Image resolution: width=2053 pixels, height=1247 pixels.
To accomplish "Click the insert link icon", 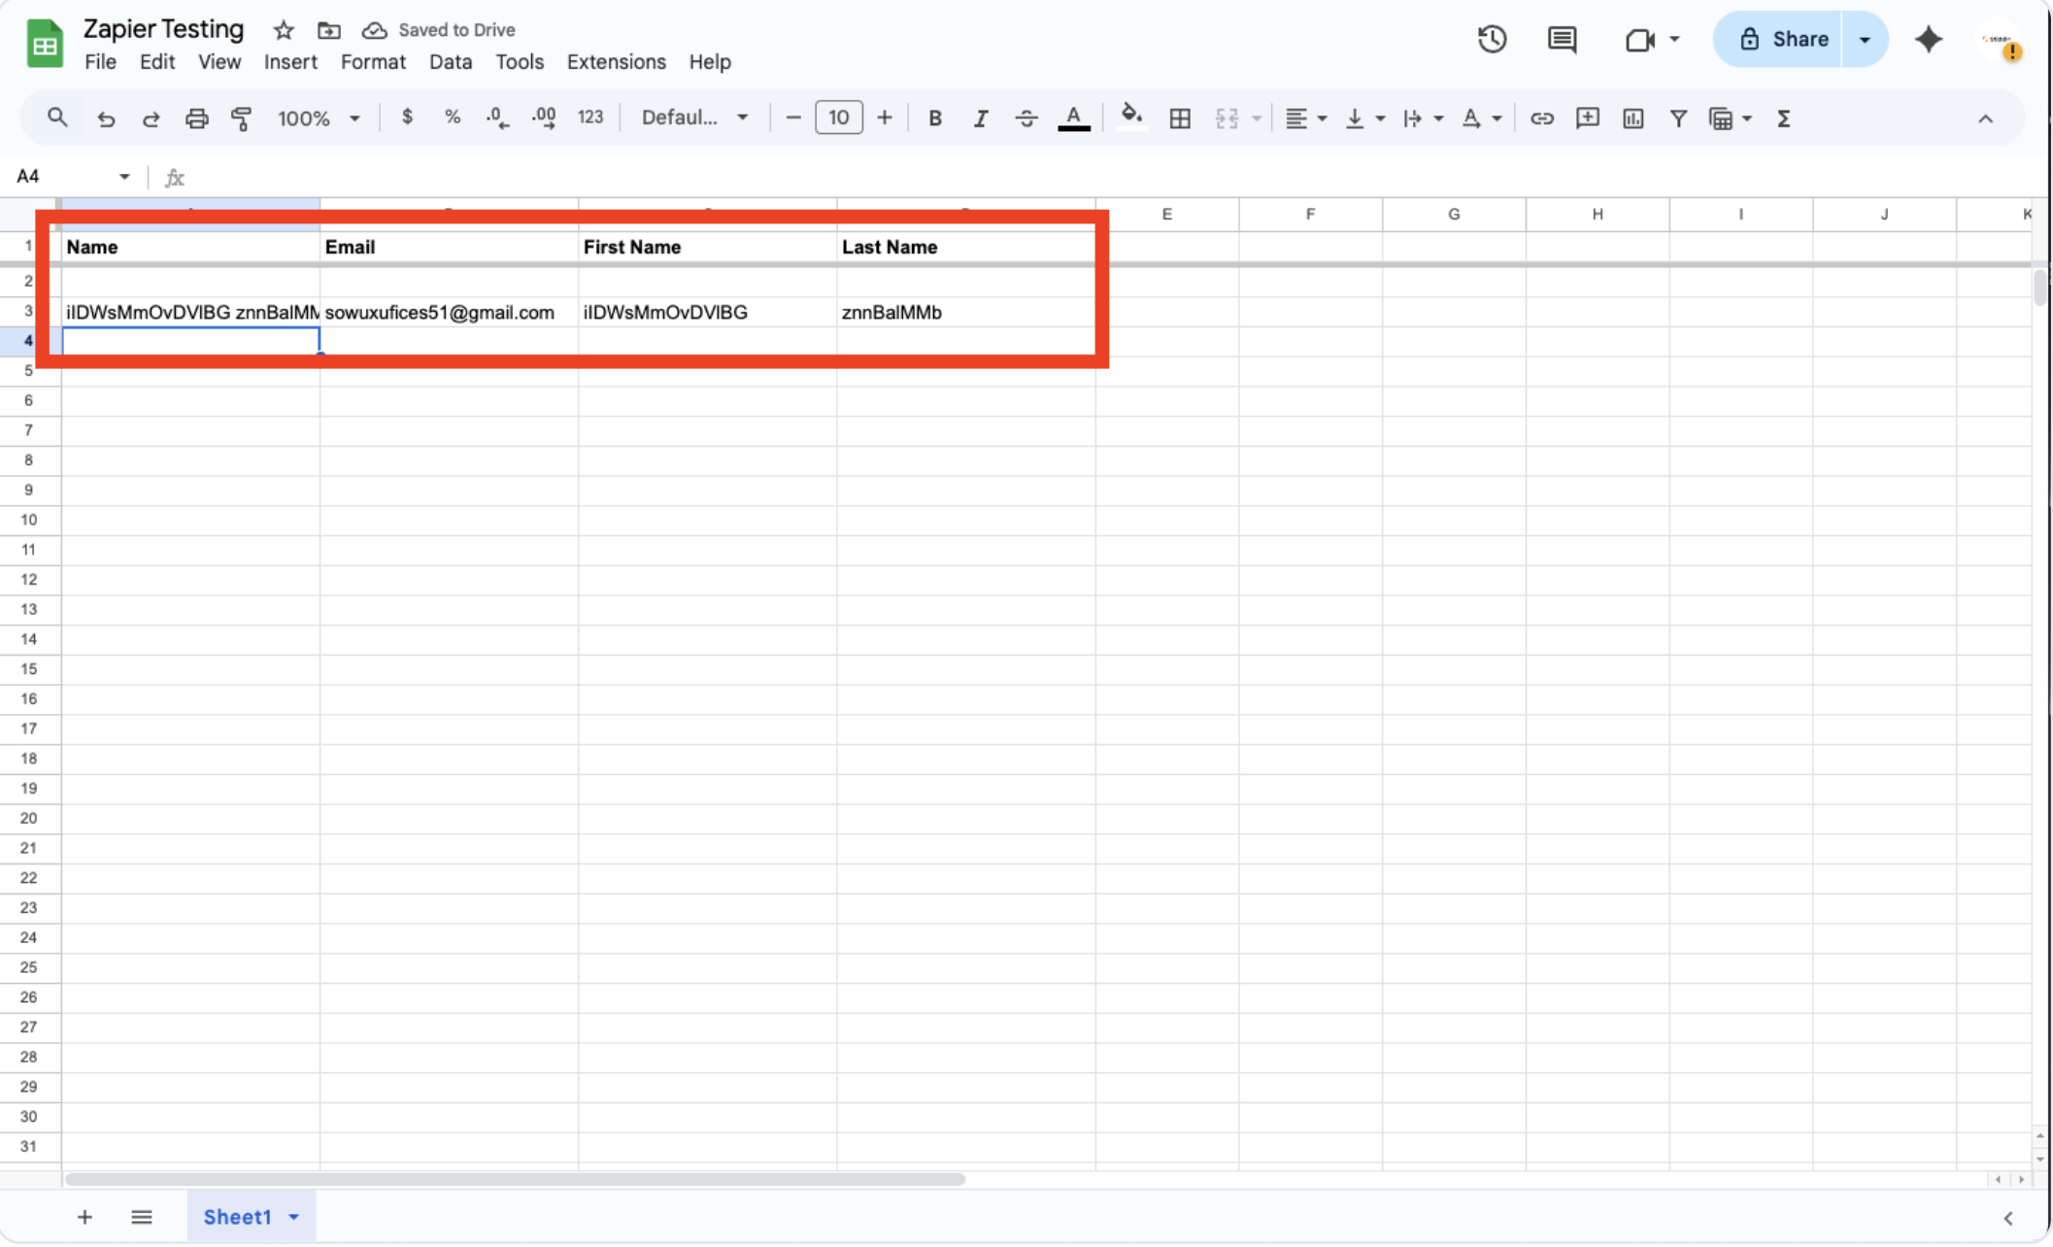I will tap(1541, 118).
